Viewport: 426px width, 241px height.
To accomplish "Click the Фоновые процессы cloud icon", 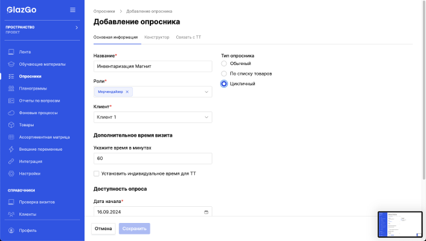I will coord(11,113).
